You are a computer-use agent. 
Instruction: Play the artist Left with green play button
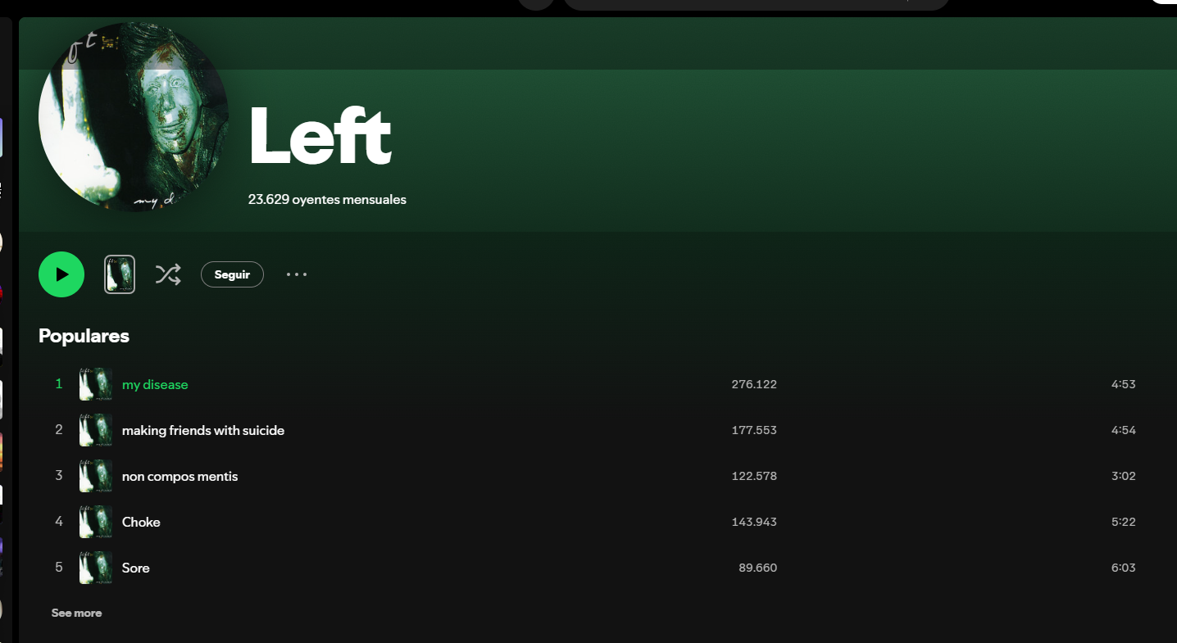[x=61, y=274]
